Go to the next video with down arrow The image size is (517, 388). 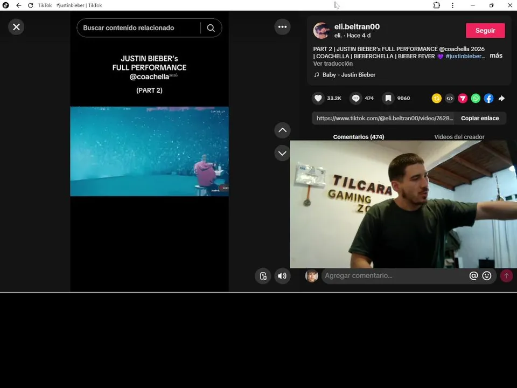tap(283, 153)
